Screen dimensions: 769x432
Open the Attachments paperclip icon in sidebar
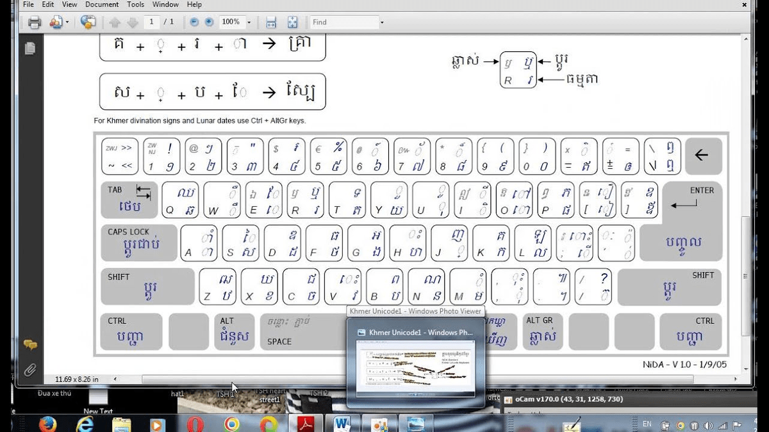[29, 369]
